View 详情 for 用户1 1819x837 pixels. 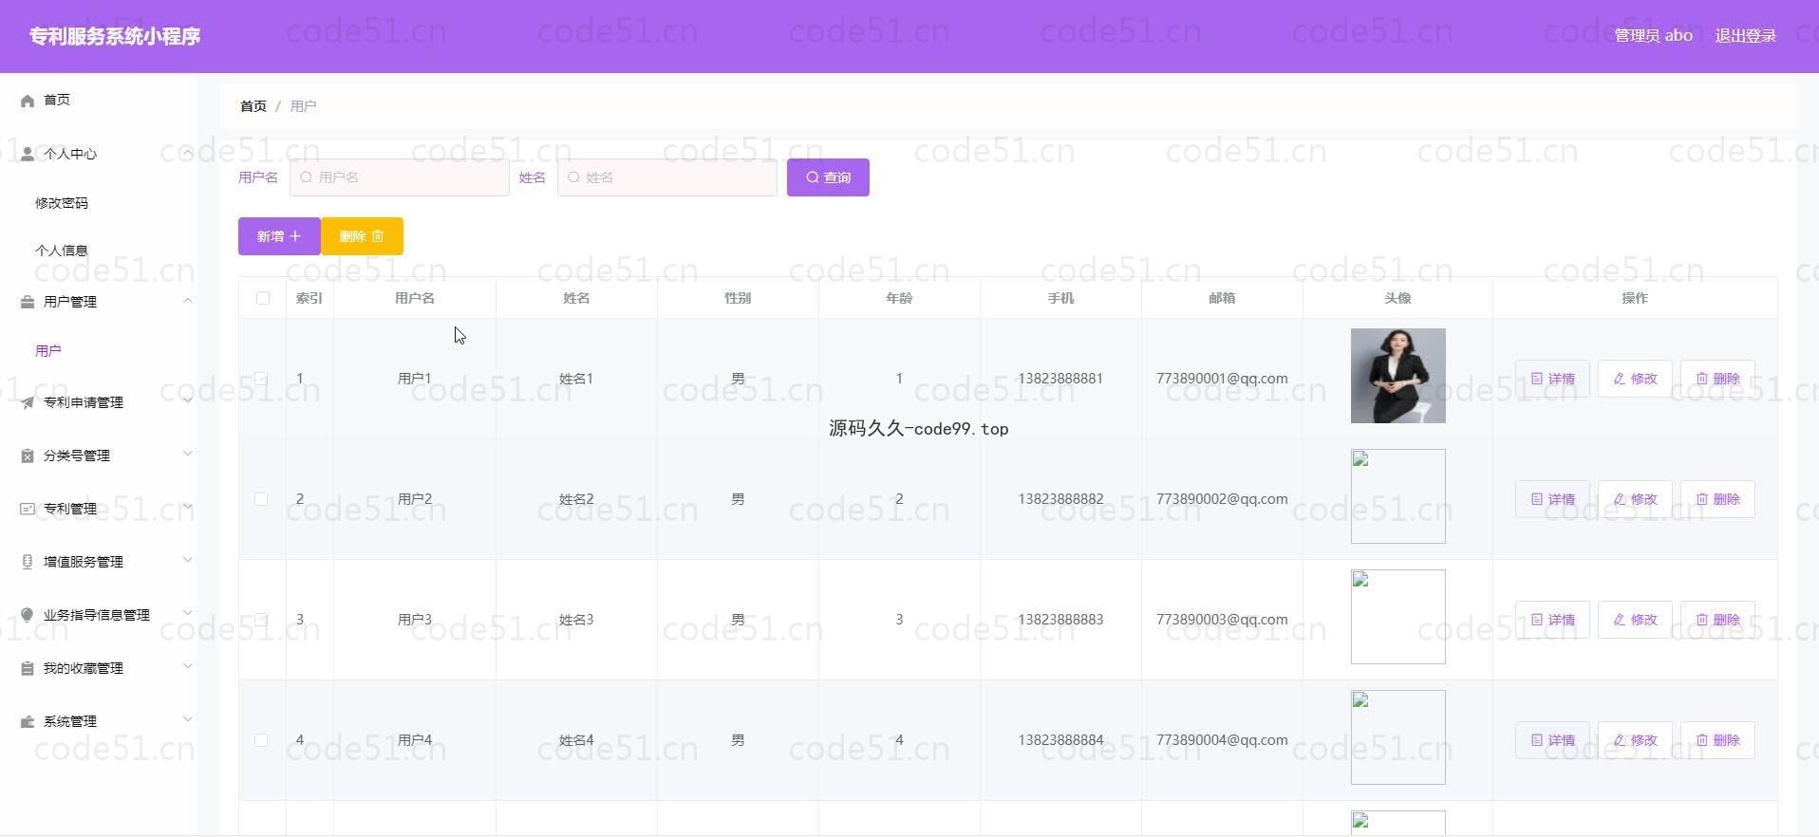1552,379
